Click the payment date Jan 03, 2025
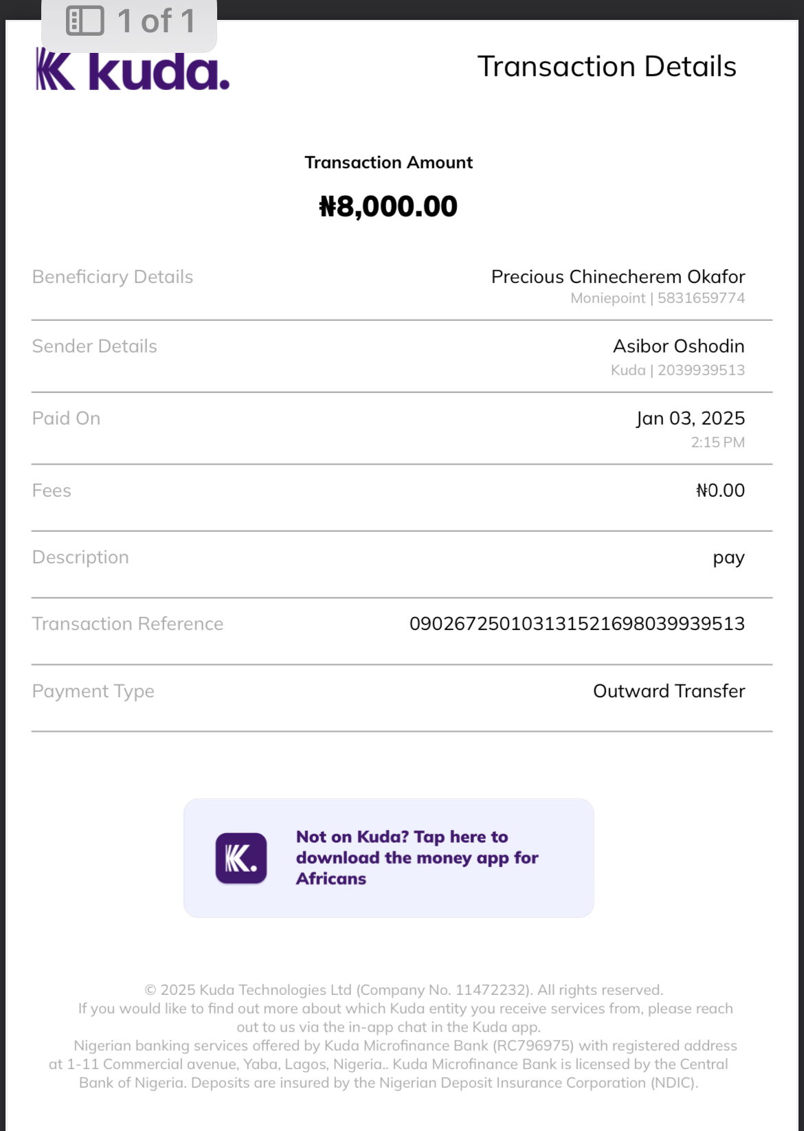The image size is (804, 1131). 690,418
